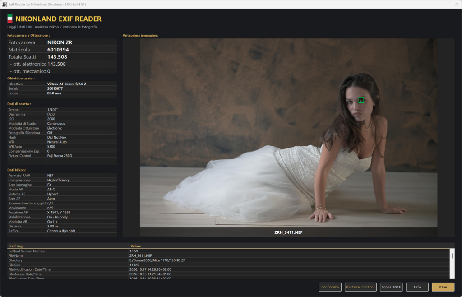Viewport: 462px width, 297px height.
Task: Click the Obiettivo usato section header
Action: pyautogui.click(x=21, y=79)
